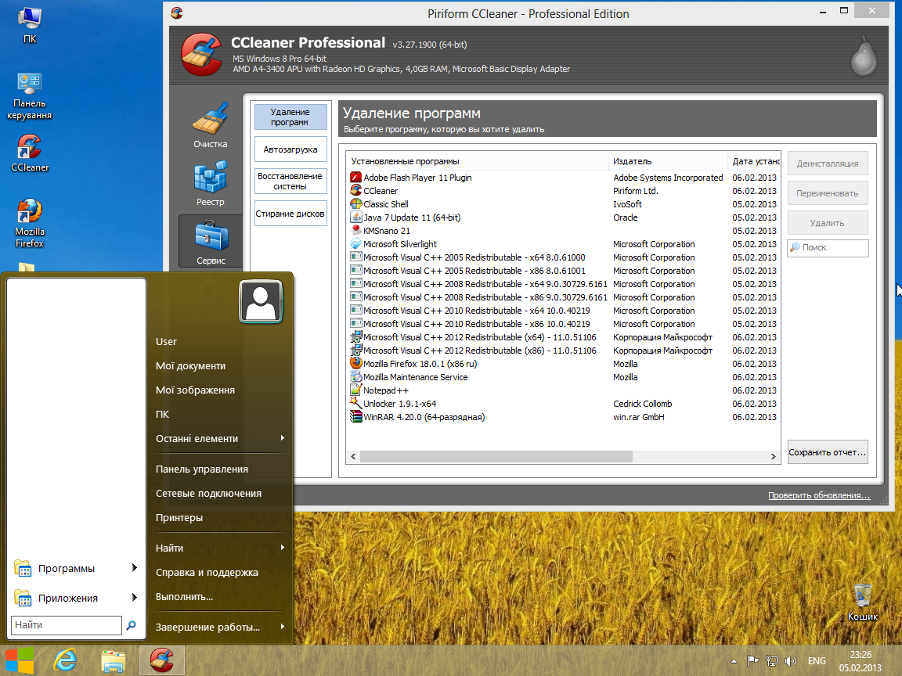The height and width of the screenshot is (676, 902).
Task: Click the Adobe Flash Player row icon
Action: [x=356, y=178]
